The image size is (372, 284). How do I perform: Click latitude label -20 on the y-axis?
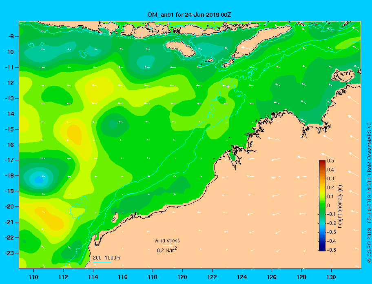click(9, 206)
